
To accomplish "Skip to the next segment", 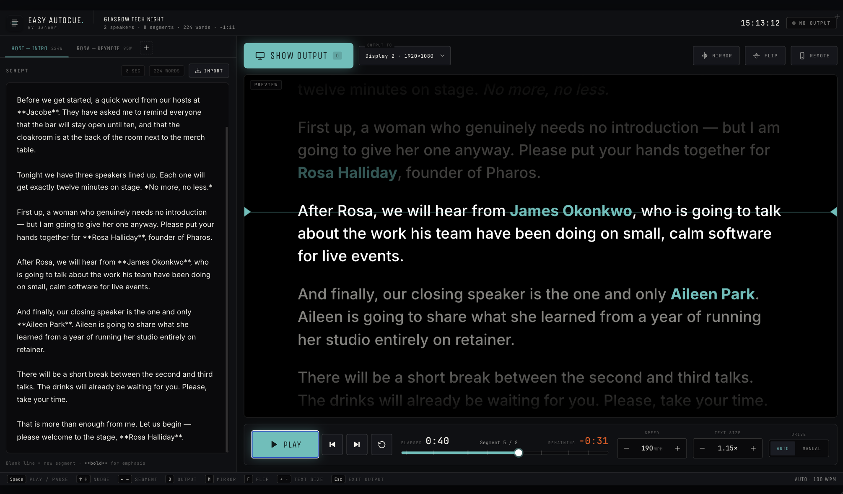I will [x=357, y=444].
